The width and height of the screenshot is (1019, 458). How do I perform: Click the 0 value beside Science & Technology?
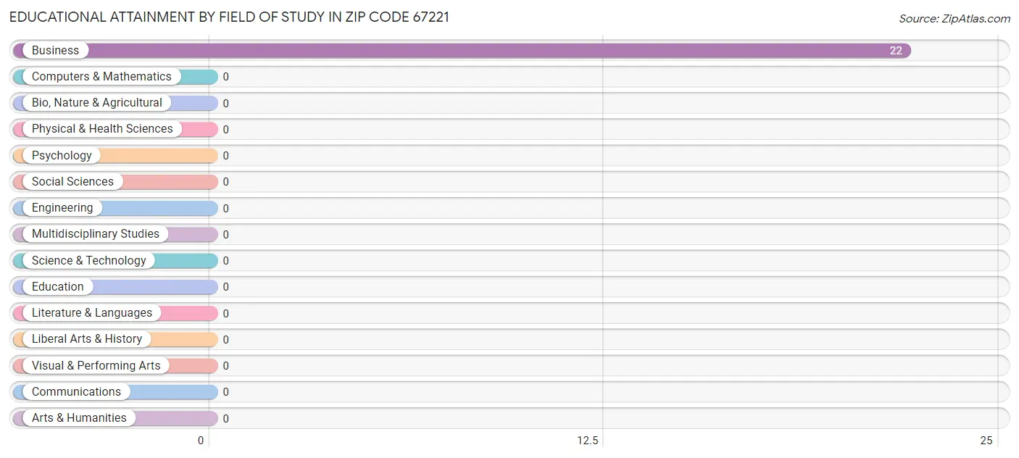click(x=225, y=261)
